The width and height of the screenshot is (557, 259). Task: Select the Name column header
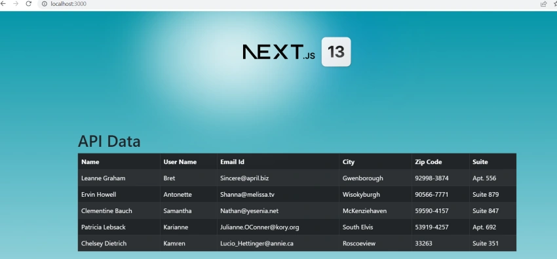pos(119,162)
